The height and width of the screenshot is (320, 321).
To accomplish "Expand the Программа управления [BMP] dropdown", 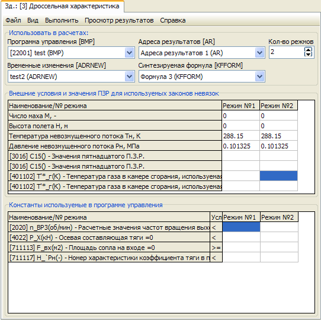I will pos(129,53).
